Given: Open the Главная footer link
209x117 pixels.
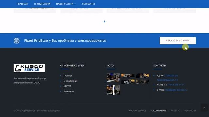Looking at the screenshot, I should point(68,76).
